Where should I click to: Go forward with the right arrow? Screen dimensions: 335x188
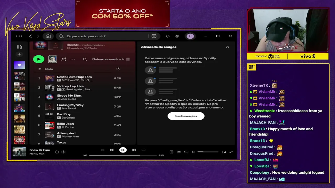pos(38,36)
